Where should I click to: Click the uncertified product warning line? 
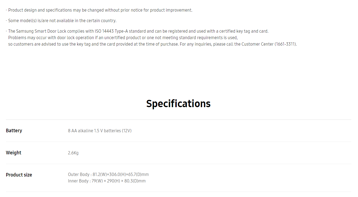tap(123, 38)
